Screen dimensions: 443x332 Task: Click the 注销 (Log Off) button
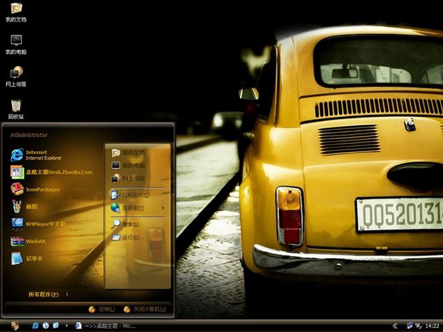(x=102, y=309)
